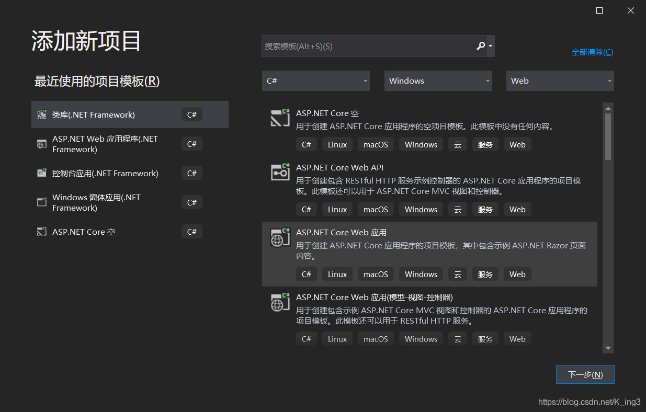Select ASP.NET Core Web 应用(模型-视图-控制器) title
646x412 pixels.
point(375,297)
